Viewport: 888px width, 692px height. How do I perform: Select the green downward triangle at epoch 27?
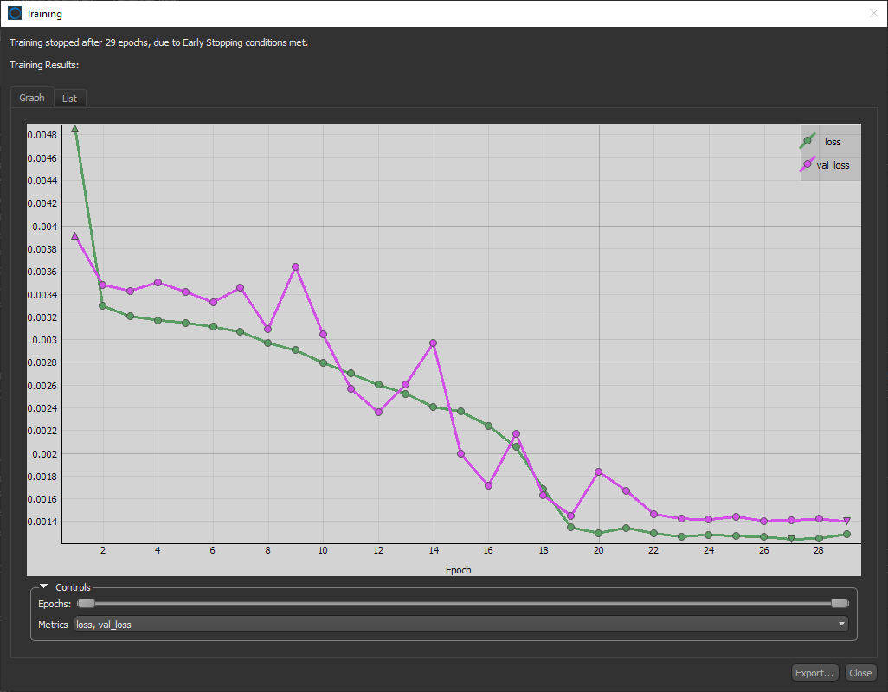791,540
